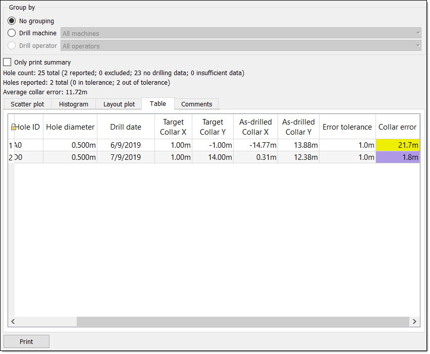Select the Table tab
430x354 pixels.
(x=158, y=103)
